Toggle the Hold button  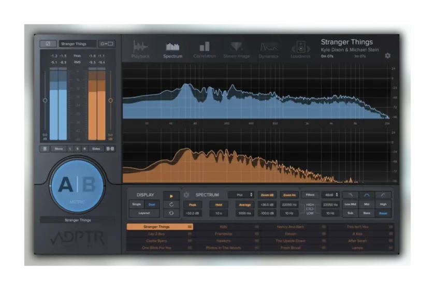pyautogui.click(x=219, y=205)
